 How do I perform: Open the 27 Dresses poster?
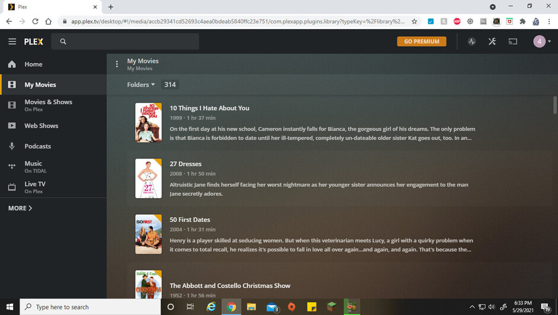tap(148, 179)
